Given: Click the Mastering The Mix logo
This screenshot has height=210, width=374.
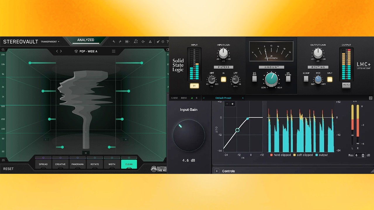Looking at the screenshot, I should pos(159,169).
